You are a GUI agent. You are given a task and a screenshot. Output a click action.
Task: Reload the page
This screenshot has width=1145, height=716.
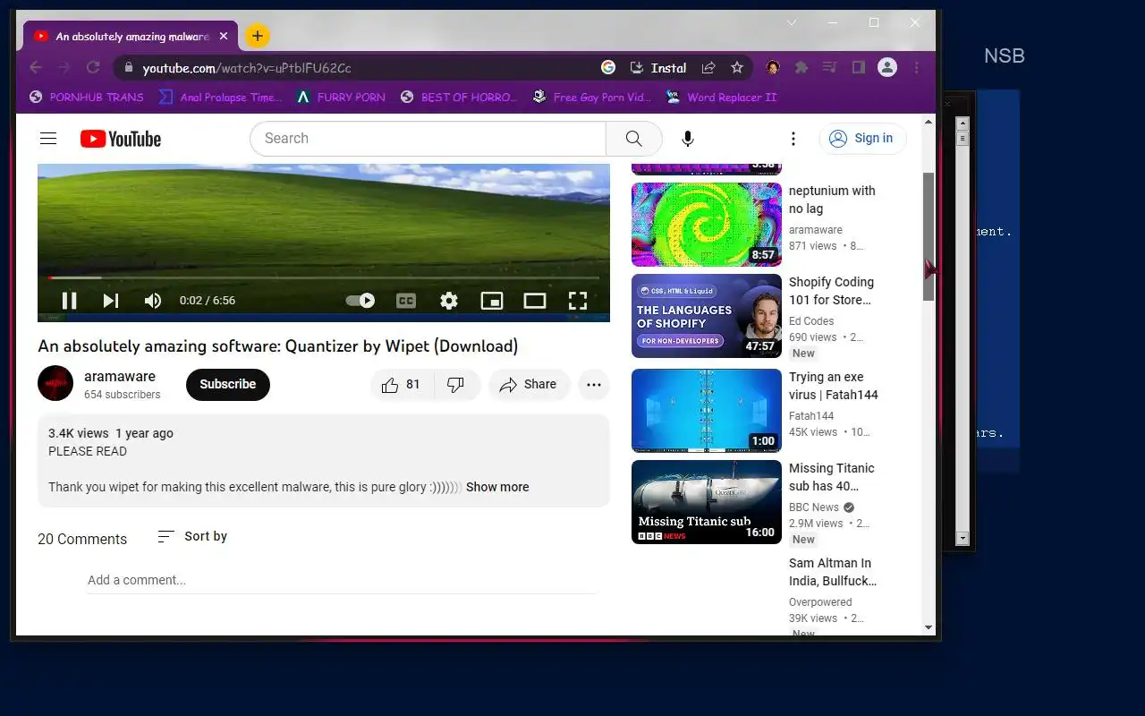93,67
